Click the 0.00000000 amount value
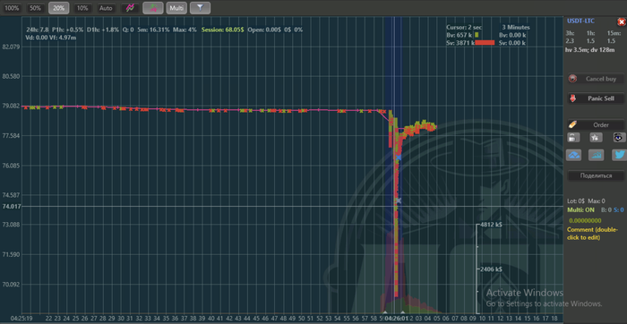The image size is (627, 324). 585,220
